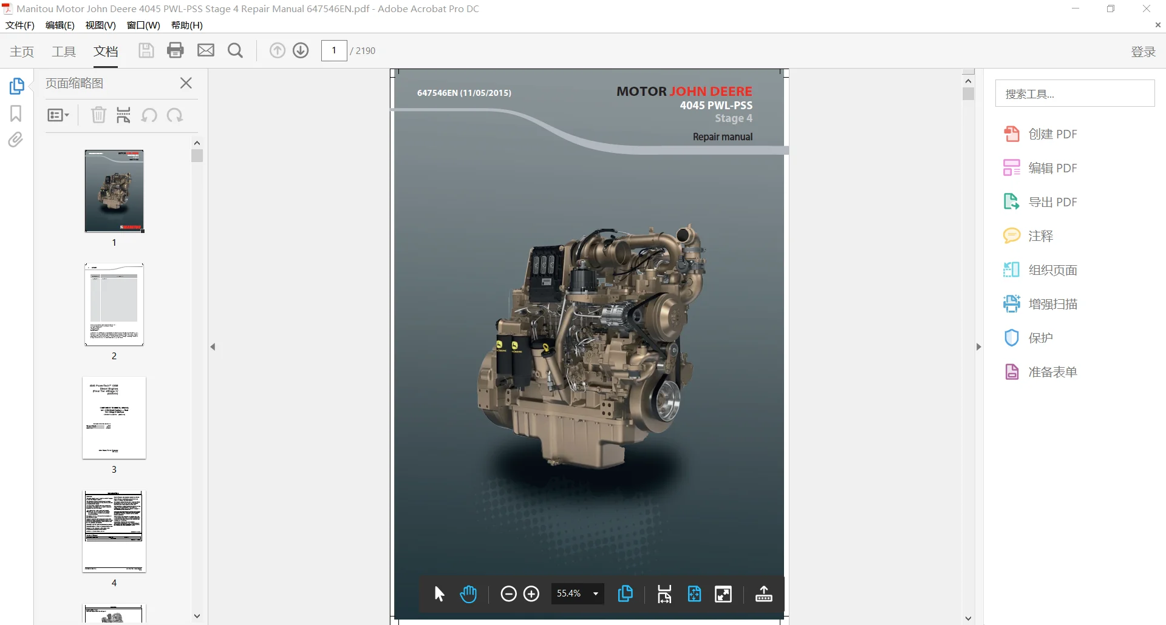Rotate the page clockwise in the thumbnails panel
The width and height of the screenshot is (1166, 625).
click(175, 115)
